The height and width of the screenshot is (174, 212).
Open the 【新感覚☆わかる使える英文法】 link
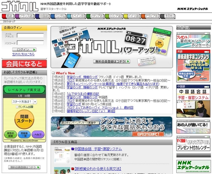97,169
